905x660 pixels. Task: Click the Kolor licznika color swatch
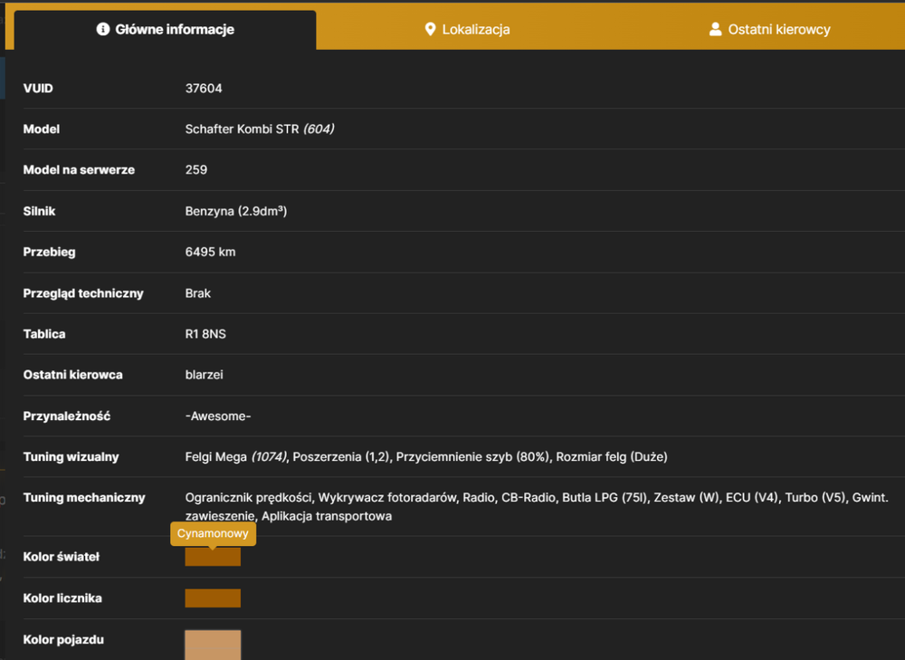point(213,598)
